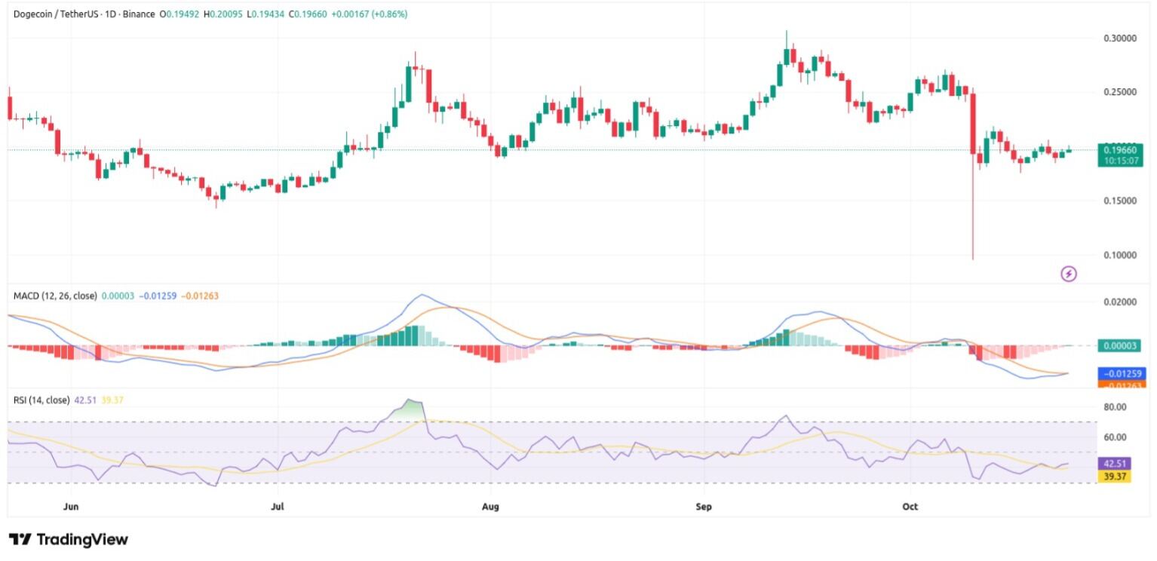Image resolution: width=1157 pixels, height=561 pixels.
Task: Select the green 0.19660 current price tag
Action: [x=1121, y=149]
